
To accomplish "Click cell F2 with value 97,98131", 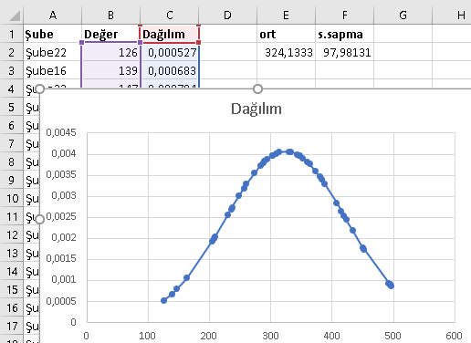I will tap(344, 52).
